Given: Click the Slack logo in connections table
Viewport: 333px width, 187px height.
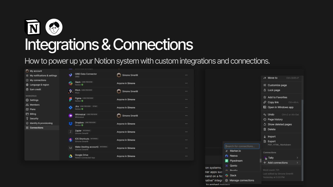Looking at the screenshot, I should (71, 83).
